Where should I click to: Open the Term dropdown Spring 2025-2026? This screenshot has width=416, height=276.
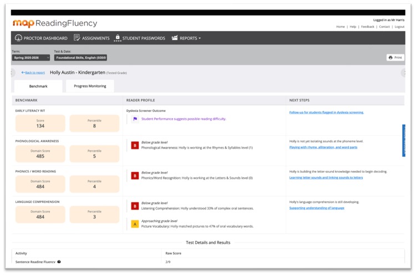pyautogui.click(x=31, y=58)
